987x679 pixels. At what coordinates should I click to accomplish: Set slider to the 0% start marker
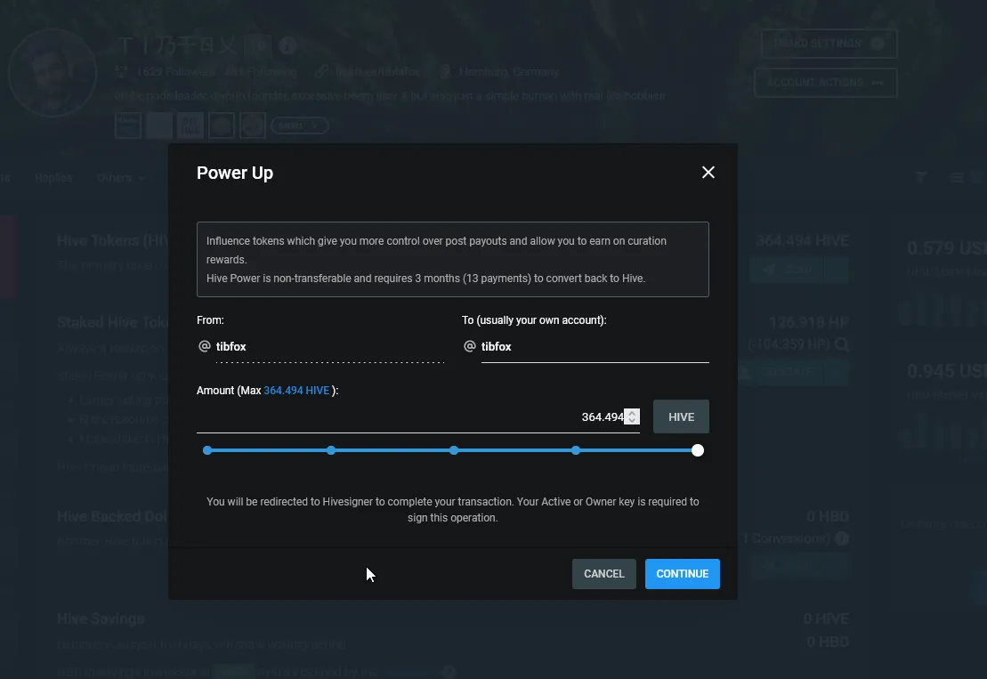click(207, 450)
